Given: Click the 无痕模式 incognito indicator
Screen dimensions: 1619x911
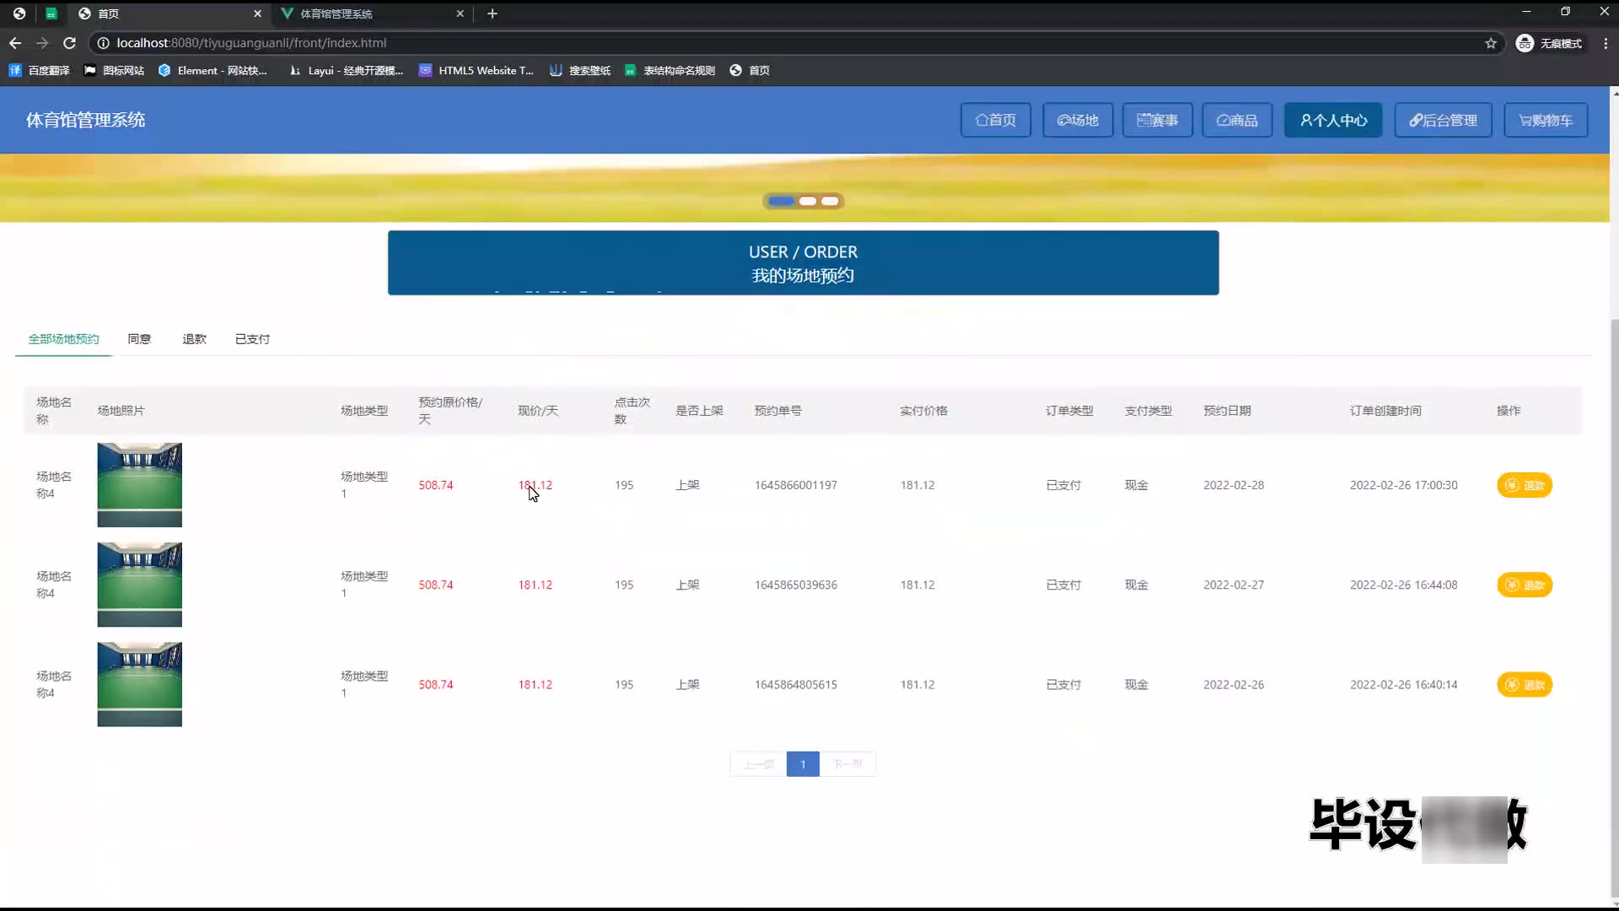Looking at the screenshot, I should pyautogui.click(x=1549, y=43).
